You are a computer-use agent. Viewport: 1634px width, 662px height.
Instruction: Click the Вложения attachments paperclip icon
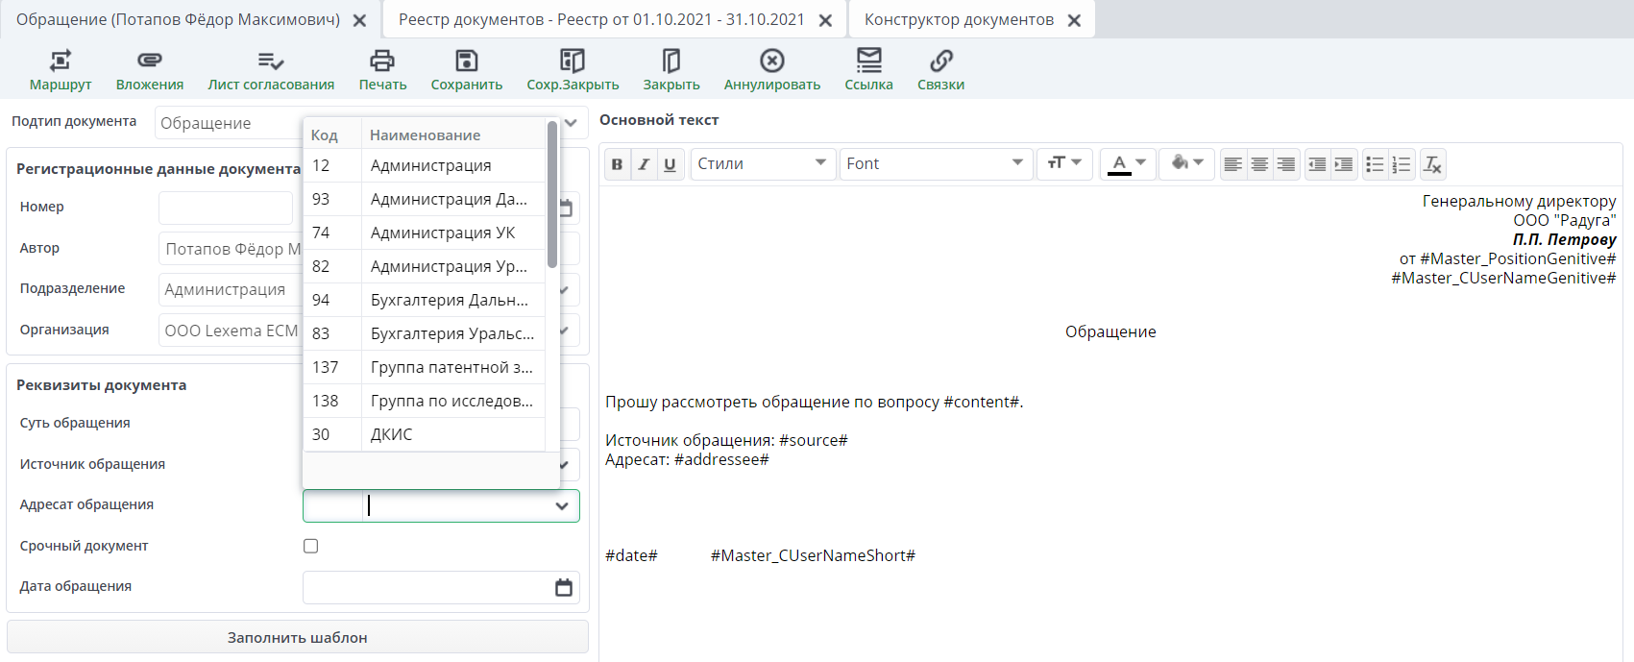(149, 61)
